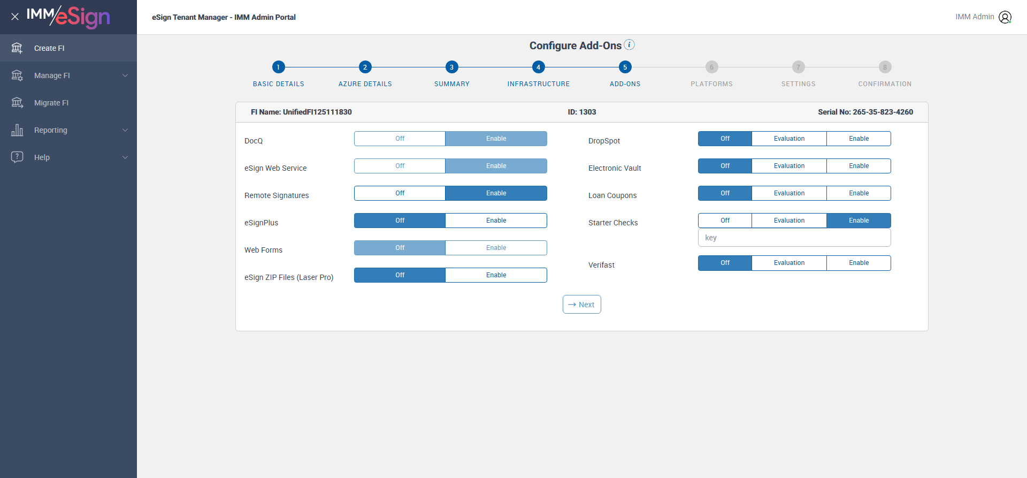1027x478 pixels.
Task: Set Verifast to Evaluation
Action: point(789,263)
